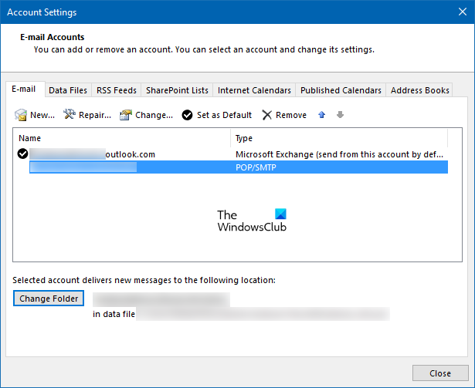Screen dimensions: 475x388
Task: Click the Repair tools icon
Action: click(70, 115)
